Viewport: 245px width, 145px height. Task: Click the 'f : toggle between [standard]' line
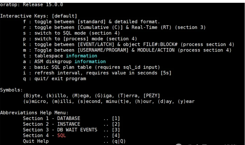pos(91,21)
